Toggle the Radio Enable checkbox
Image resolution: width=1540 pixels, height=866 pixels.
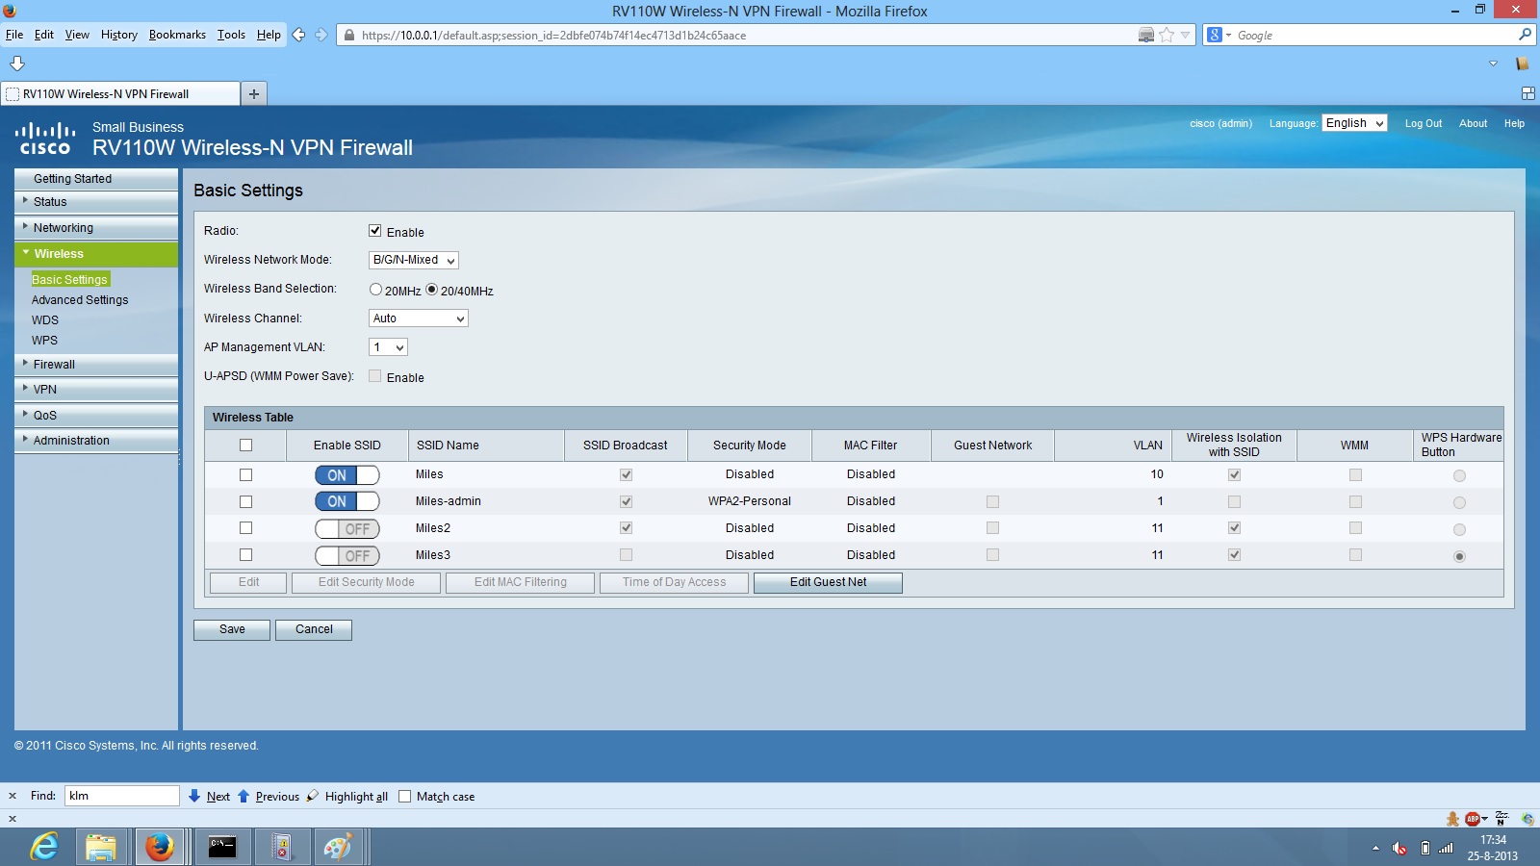point(375,231)
